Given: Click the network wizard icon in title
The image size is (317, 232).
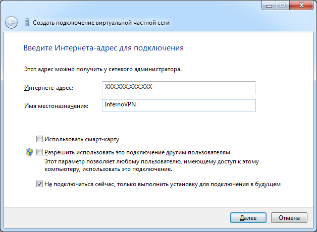Looking at the screenshot, I should pos(27,22).
